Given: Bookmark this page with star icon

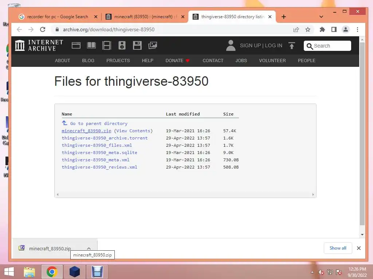Looking at the screenshot, I should coord(308,29).
